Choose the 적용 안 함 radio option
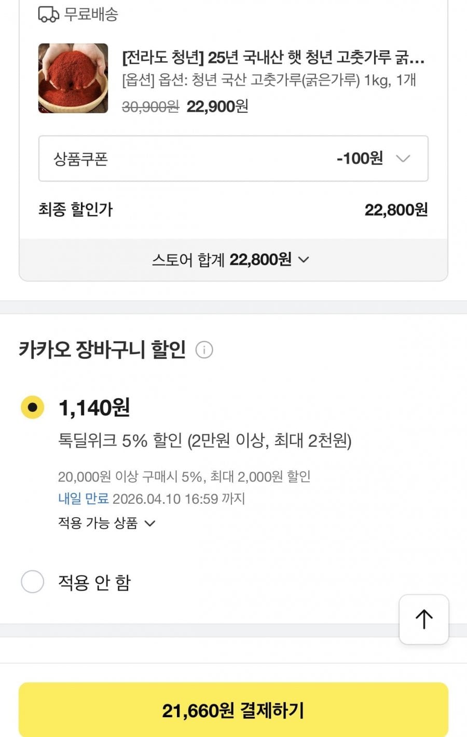This screenshot has height=737, width=467. (x=32, y=582)
